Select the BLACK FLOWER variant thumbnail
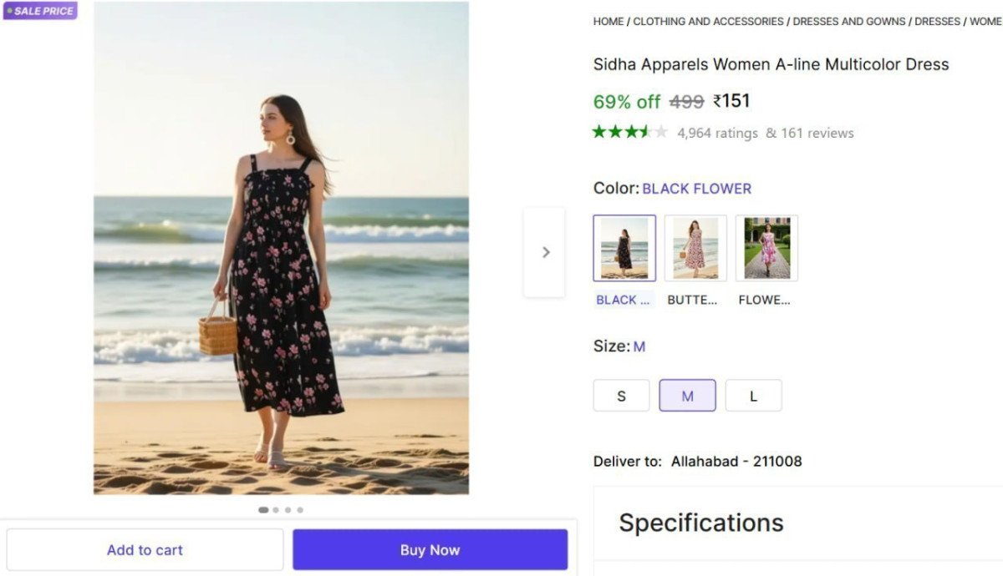The width and height of the screenshot is (1003, 576). (x=624, y=247)
